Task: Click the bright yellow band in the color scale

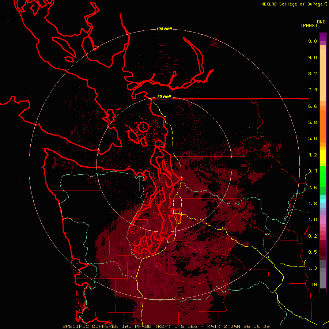Action: tap(323, 156)
